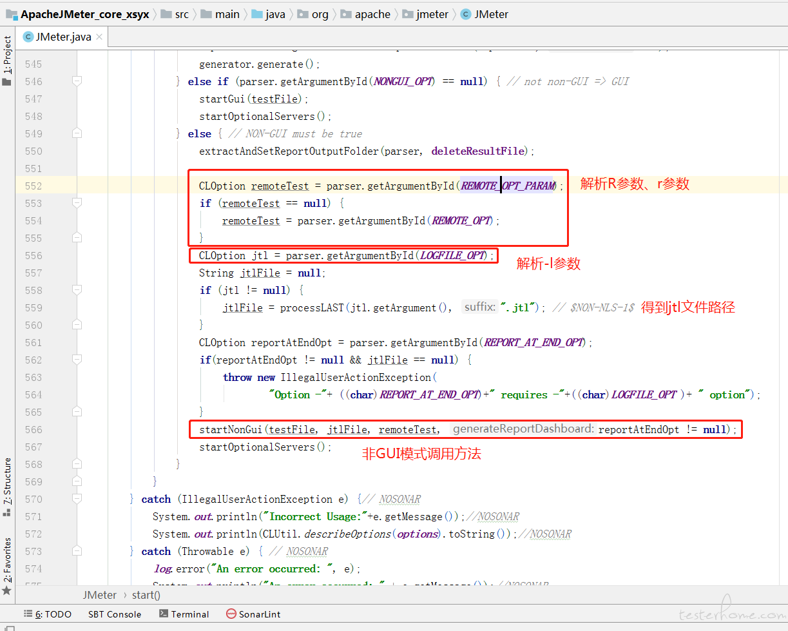
Task: Click the start() method in bottom breadcrumb
Action: pos(146,595)
